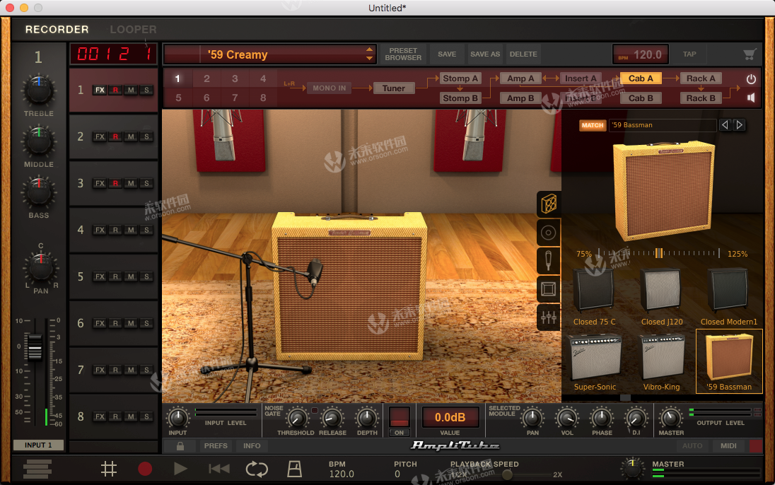Image resolution: width=775 pixels, height=485 pixels.
Task: Select chain preset slot 5
Action: [178, 98]
